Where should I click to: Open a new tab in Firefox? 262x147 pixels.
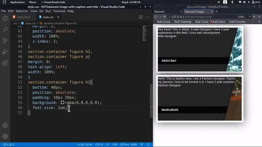[217, 11]
